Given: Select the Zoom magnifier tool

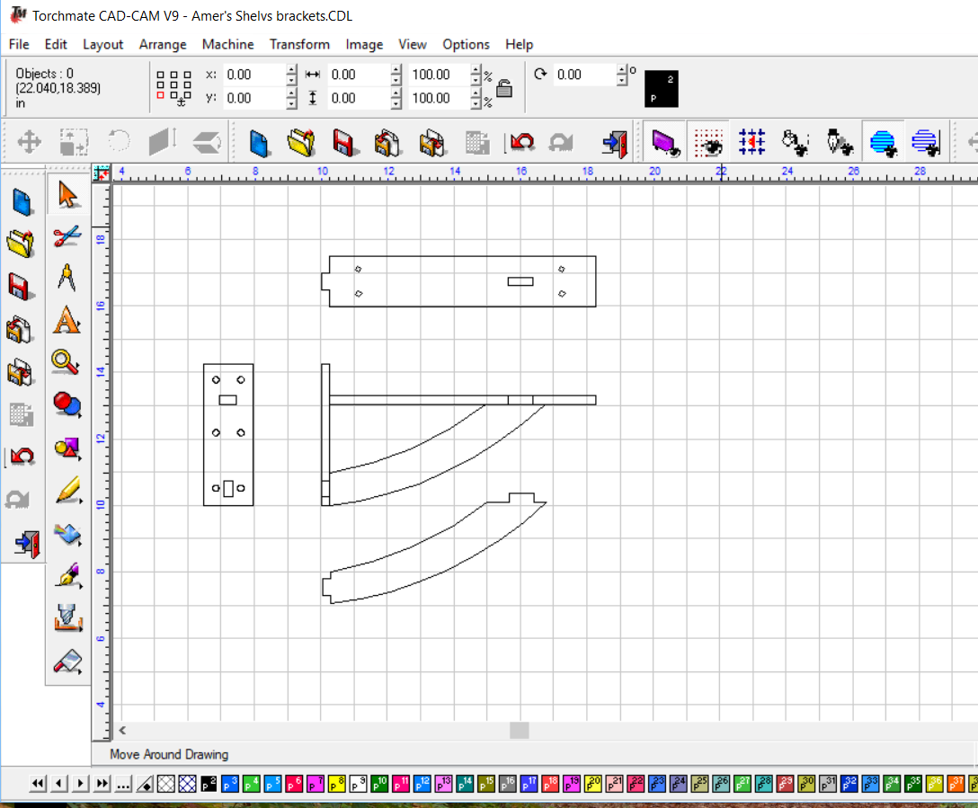Looking at the screenshot, I should pyautogui.click(x=67, y=363).
